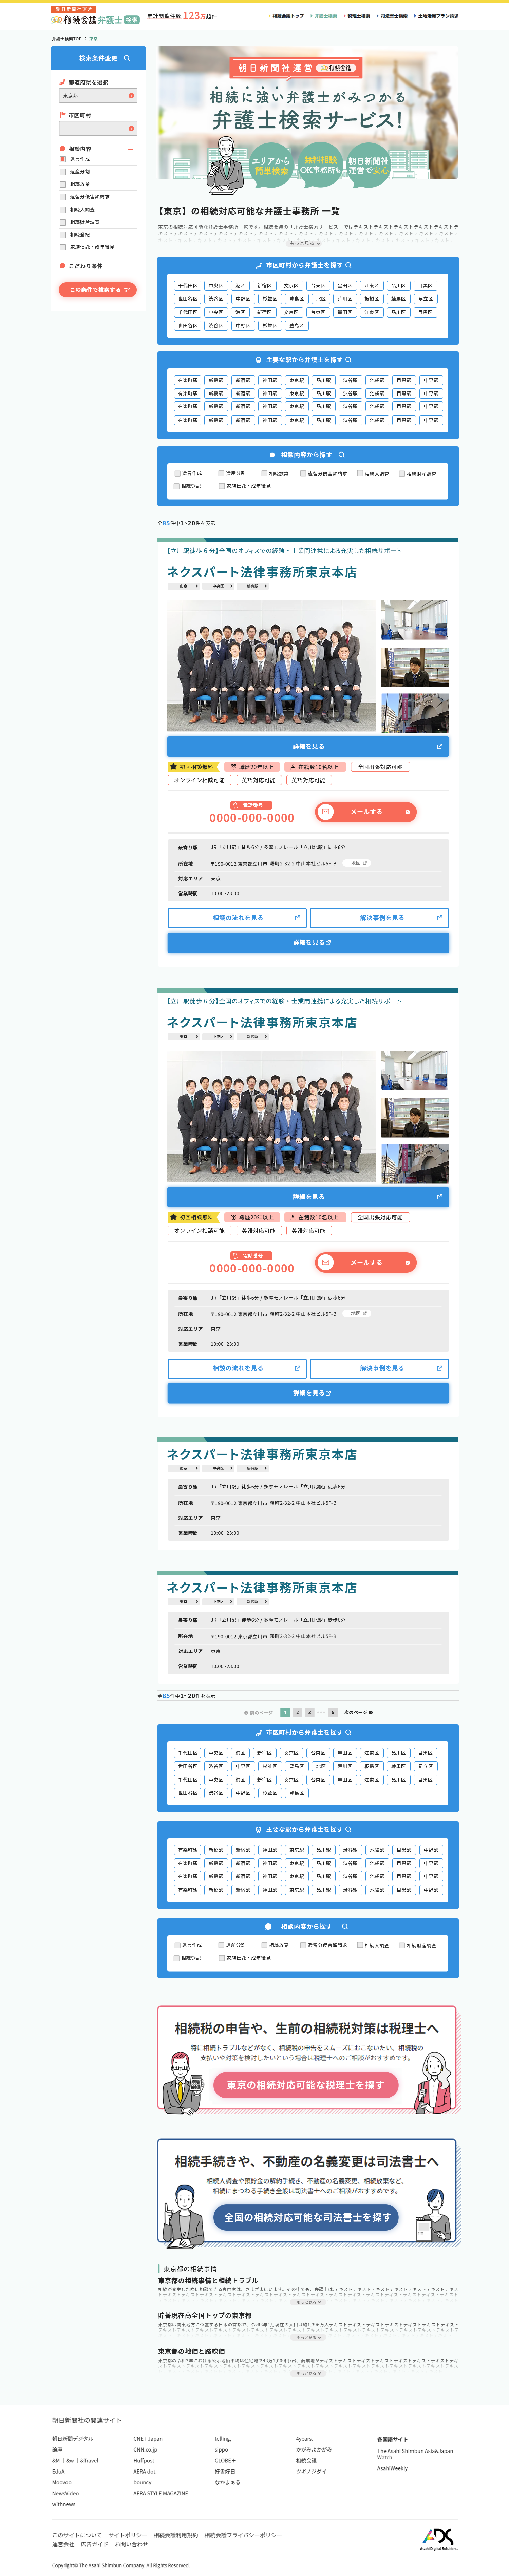The width and height of the screenshot is (509, 2576).
Task: Expand the もっと見る under the page heading
Action: point(304,243)
